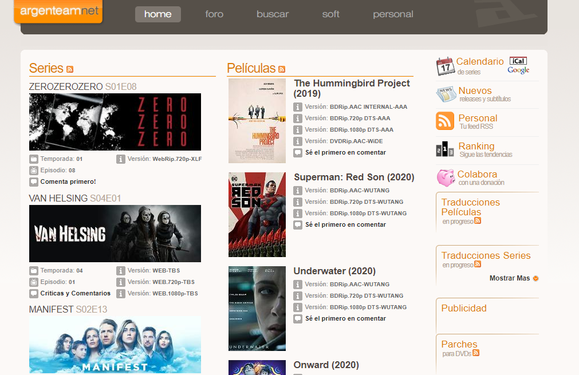Click the Nuevos newspaper icon
Screen dimensions: 579x375
tap(446, 94)
